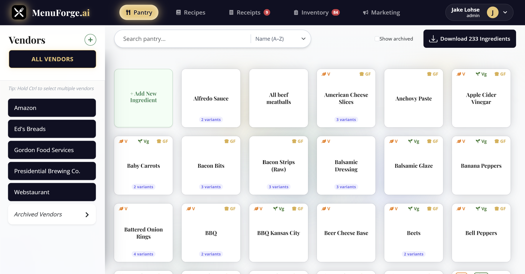Filter by Ed's Breads vendor

tap(52, 129)
